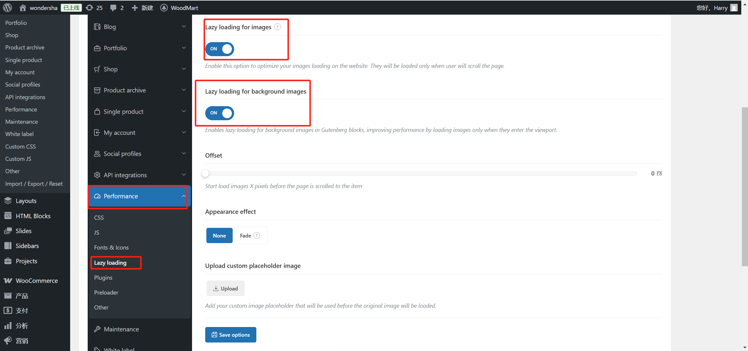Viewport: 748px width, 351px height.
Task: Open the comments bubble icon
Action: pyautogui.click(x=113, y=8)
